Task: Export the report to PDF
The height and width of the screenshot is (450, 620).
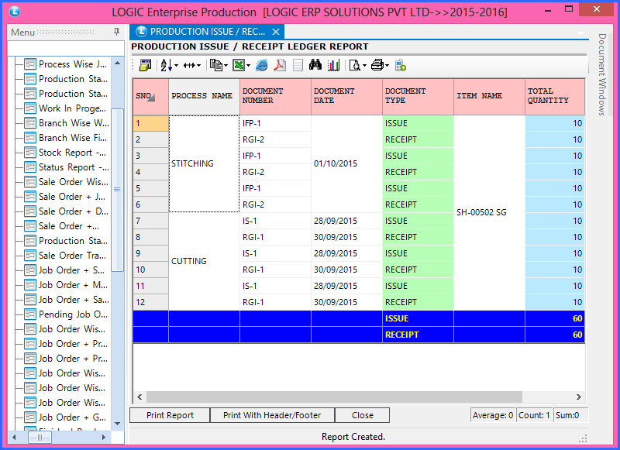Action: tap(280, 65)
